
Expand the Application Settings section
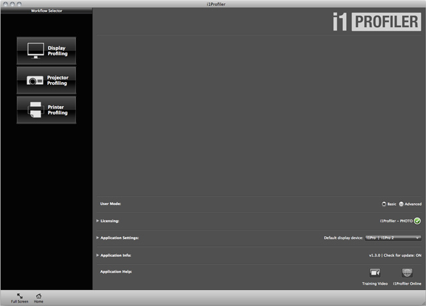[98, 238]
